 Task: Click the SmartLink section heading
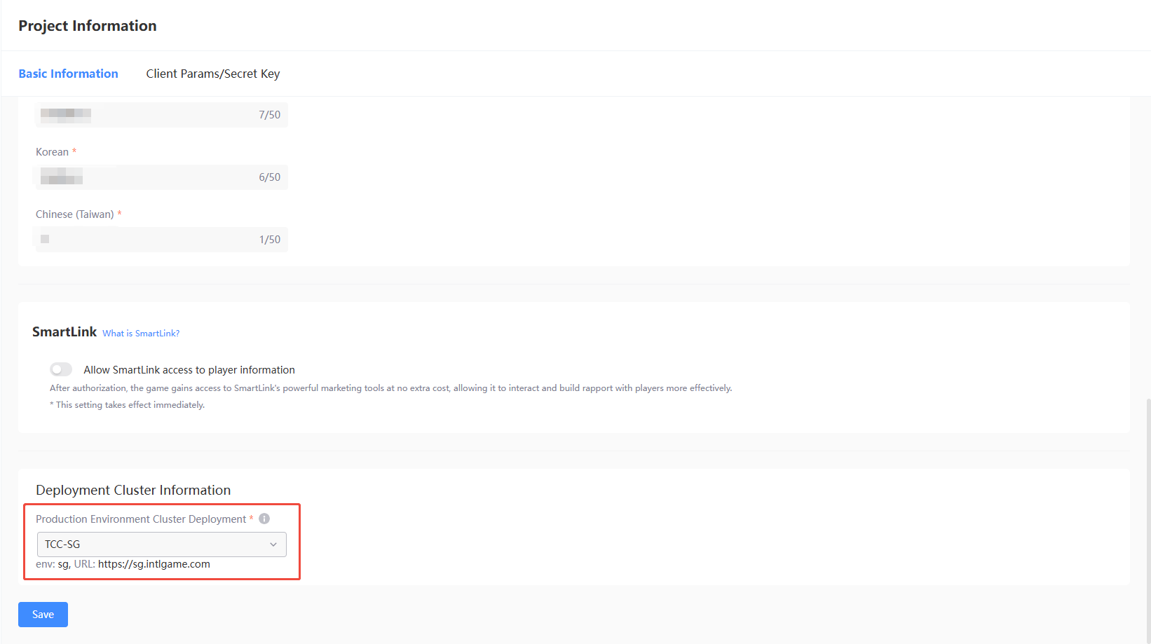coord(64,331)
